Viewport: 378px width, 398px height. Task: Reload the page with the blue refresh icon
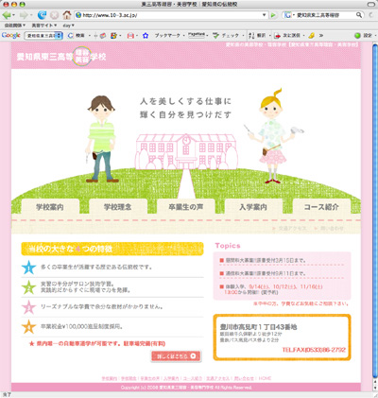[x=42, y=15]
